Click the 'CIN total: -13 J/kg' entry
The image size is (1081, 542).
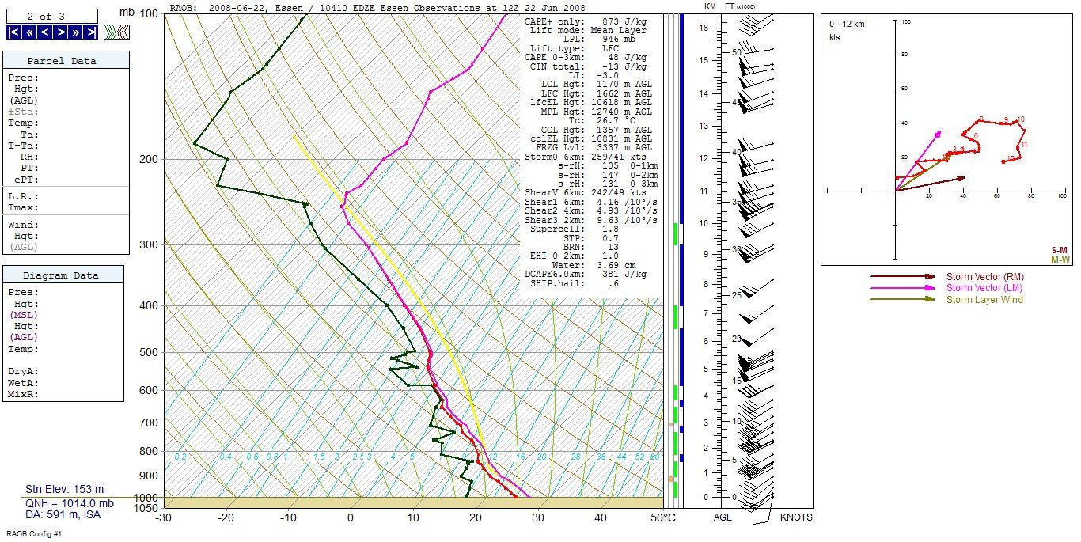point(588,66)
